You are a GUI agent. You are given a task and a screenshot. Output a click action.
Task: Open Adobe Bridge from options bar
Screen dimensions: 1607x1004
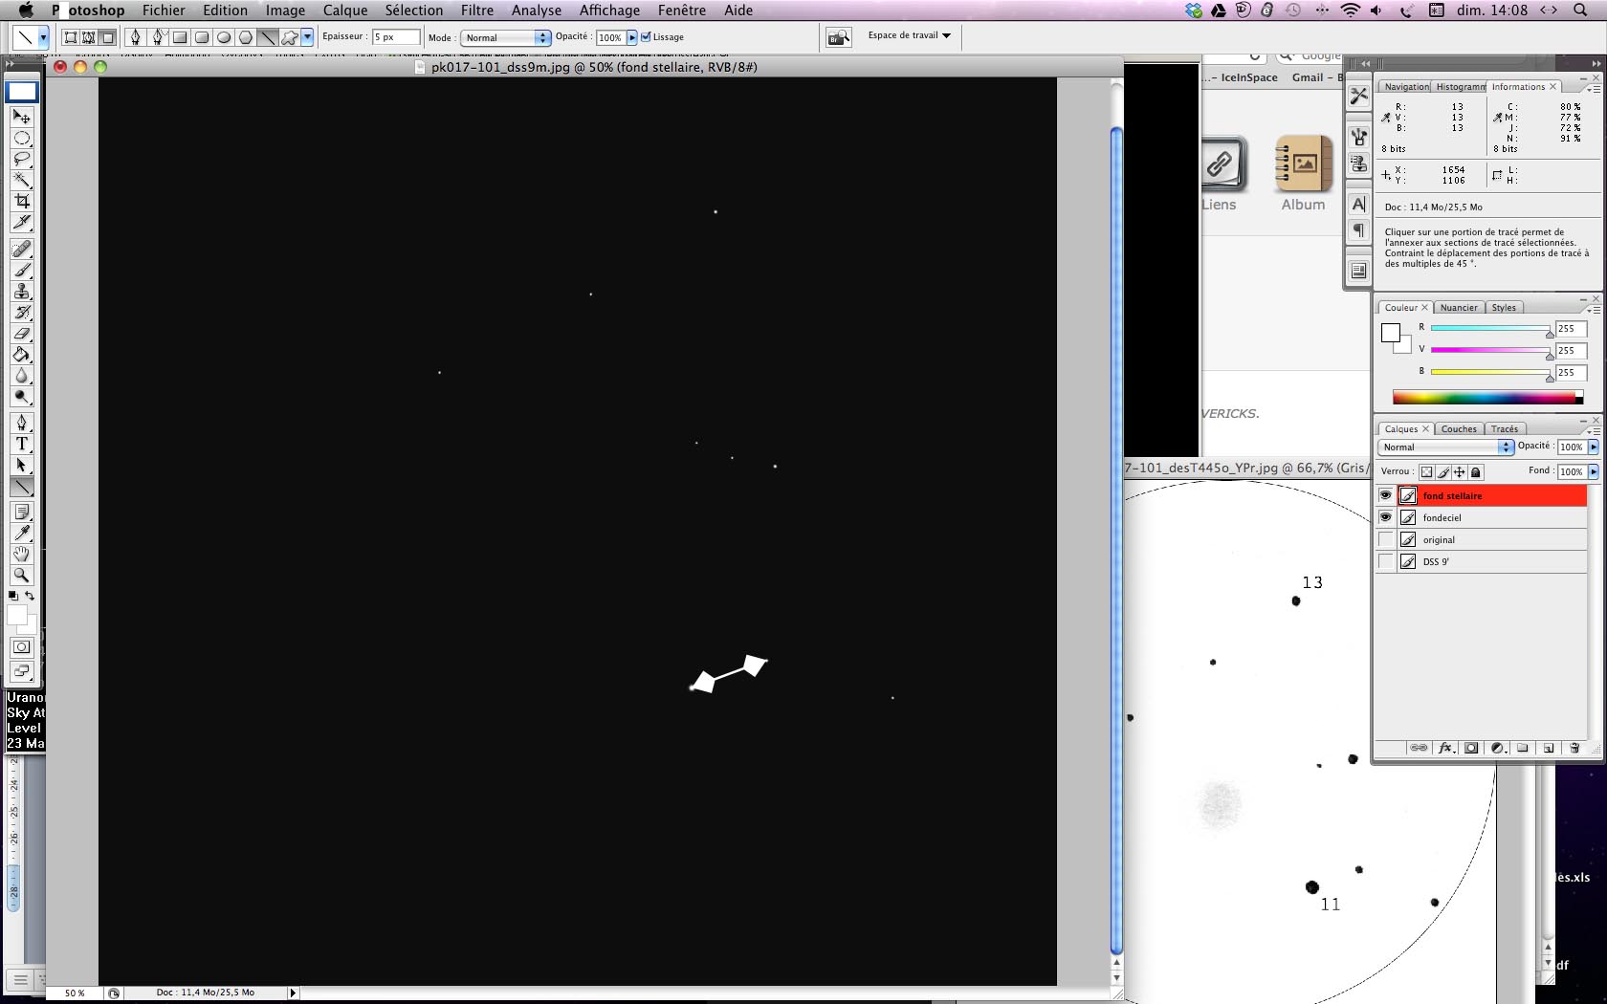[839, 37]
